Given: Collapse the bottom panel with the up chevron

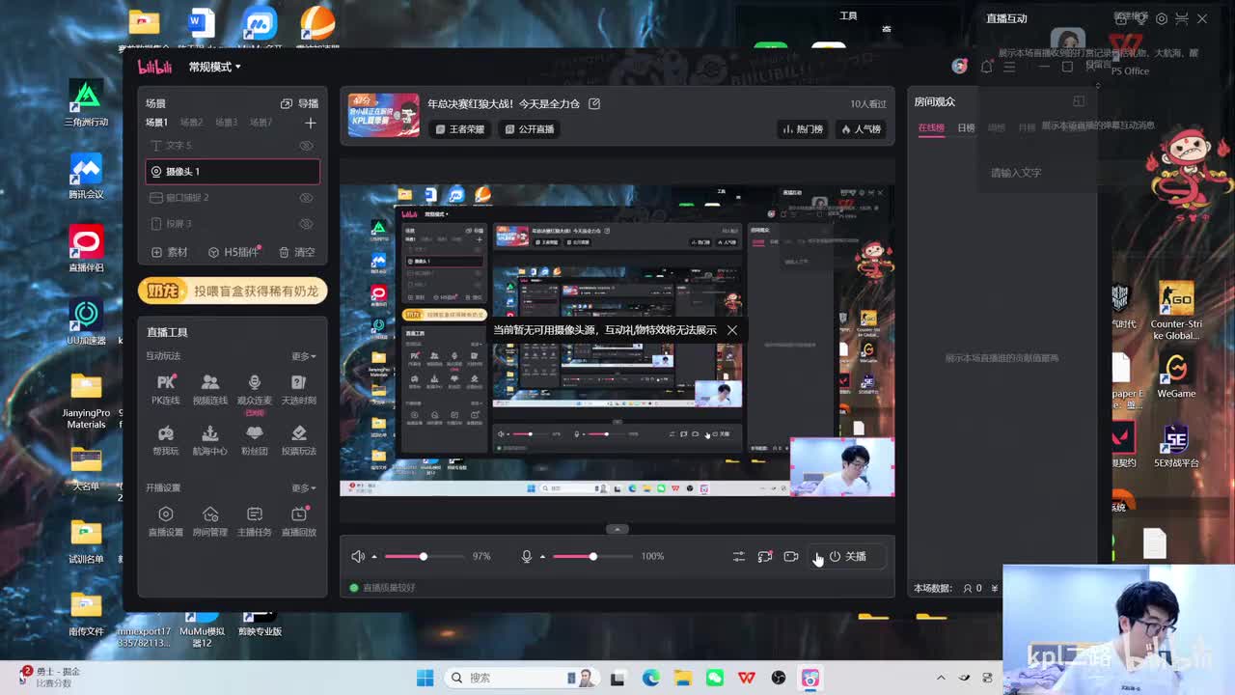Looking at the screenshot, I should (617, 529).
